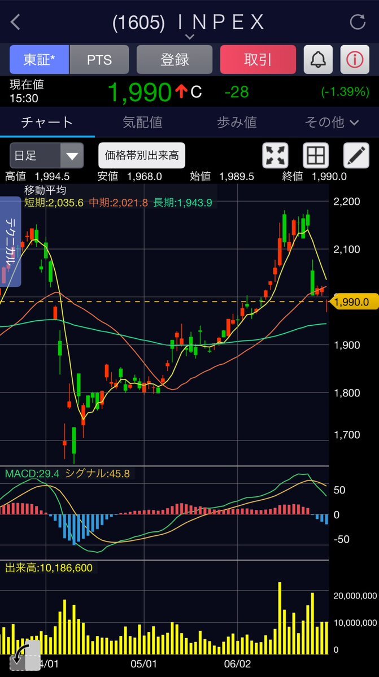This screenshot has width=379, height=677.
Task: Expand the stock title chevron
Action: click(x=190, y=36)
